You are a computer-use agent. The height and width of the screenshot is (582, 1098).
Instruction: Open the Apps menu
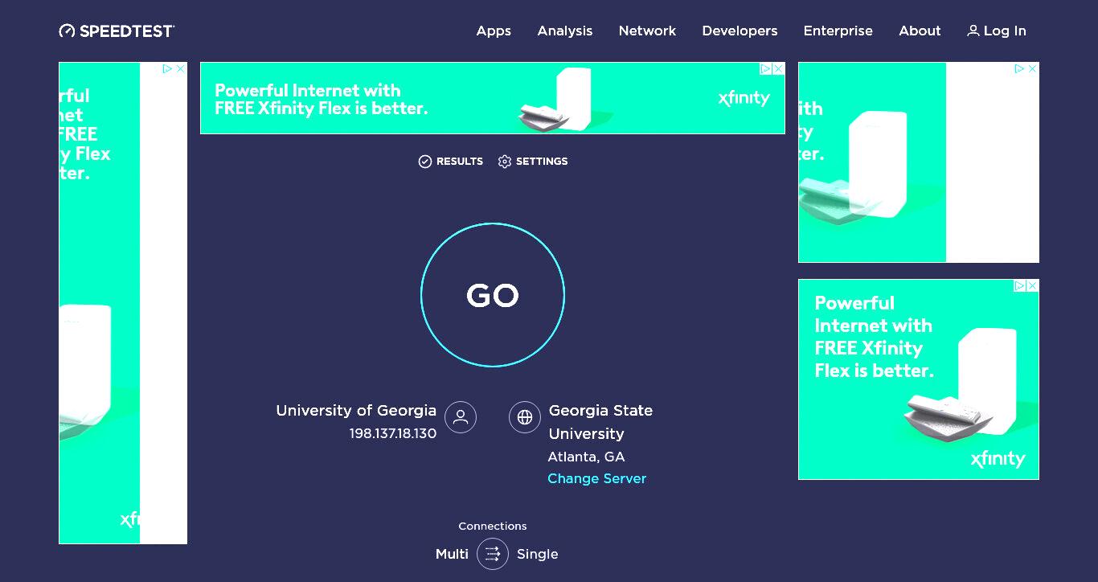click(x=494, y=31)
